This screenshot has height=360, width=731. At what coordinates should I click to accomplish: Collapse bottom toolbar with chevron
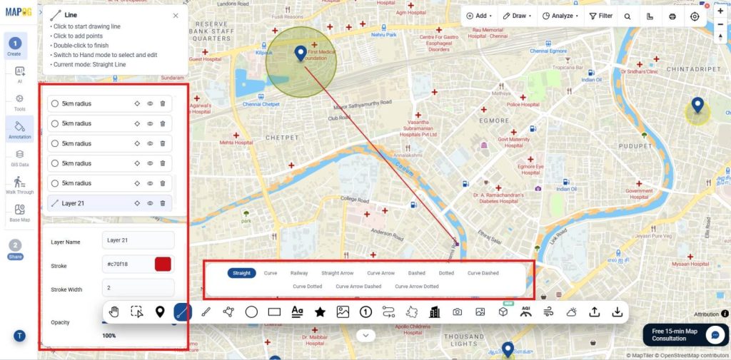pyautogui.click(x=366, y=335)
